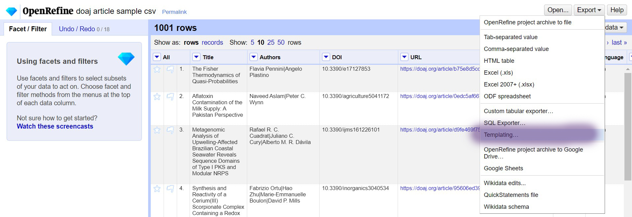Click the 1001 rows summary heading

(175, 28)
